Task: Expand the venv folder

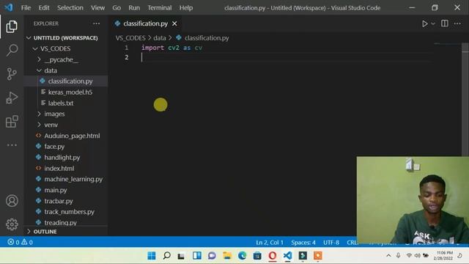Action: click(x=65, y=125)
